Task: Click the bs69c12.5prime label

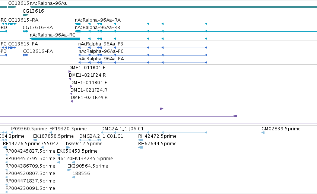Action: [84, 144]
